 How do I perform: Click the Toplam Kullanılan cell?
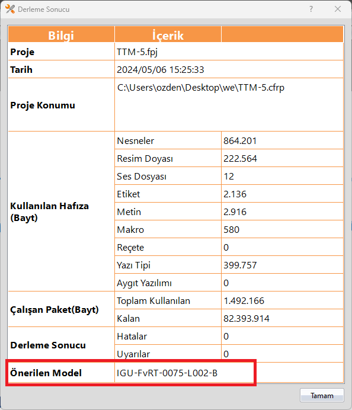(168, 301)
